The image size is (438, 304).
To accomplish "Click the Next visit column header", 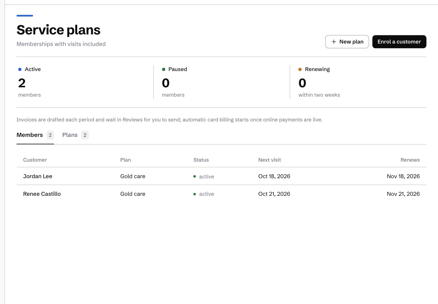I will [x=269, y=160].
